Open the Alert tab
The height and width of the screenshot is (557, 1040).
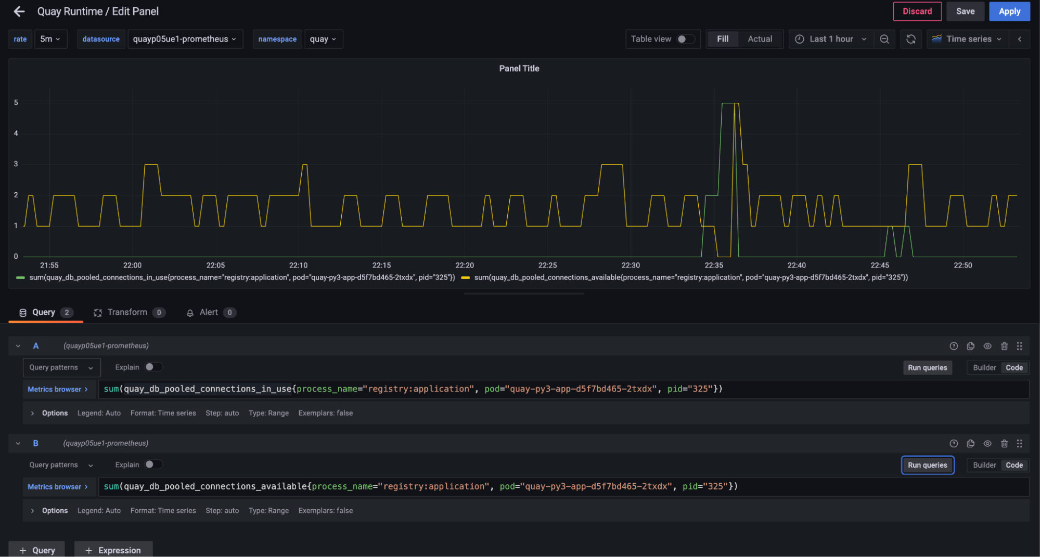(x=209, y=312)
